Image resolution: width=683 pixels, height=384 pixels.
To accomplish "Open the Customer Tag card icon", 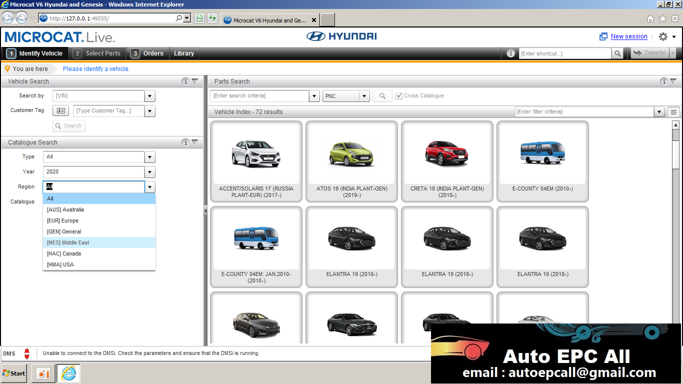I will click(x=60, y=110).
